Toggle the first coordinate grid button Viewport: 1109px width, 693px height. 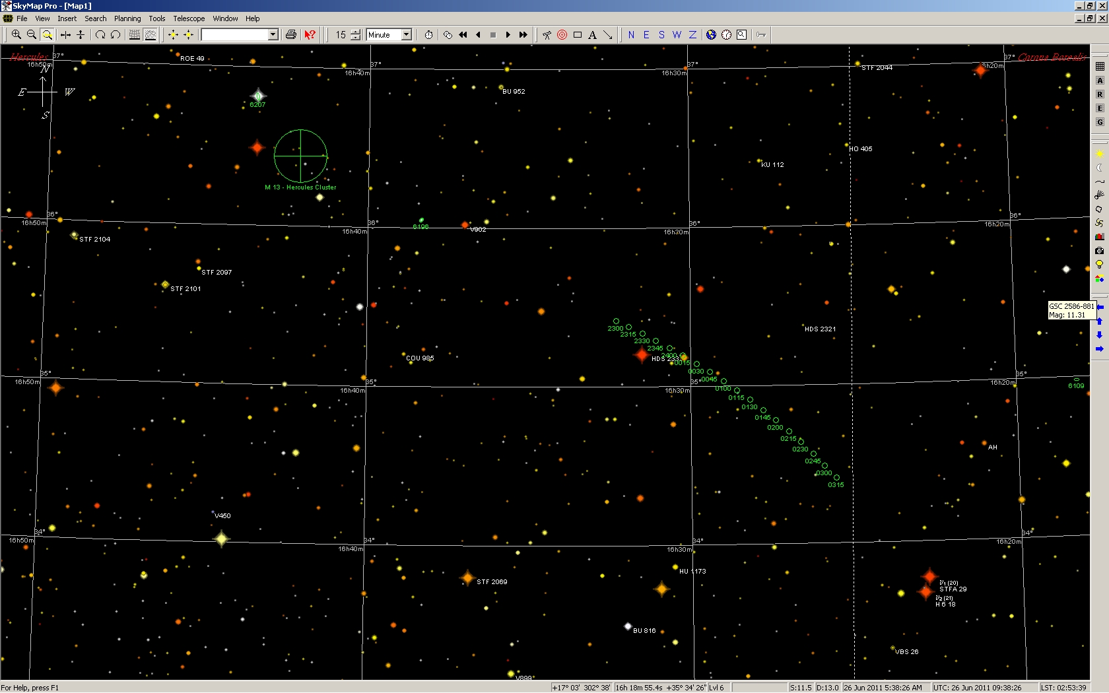pyautogui.click(x=135, y=35)
